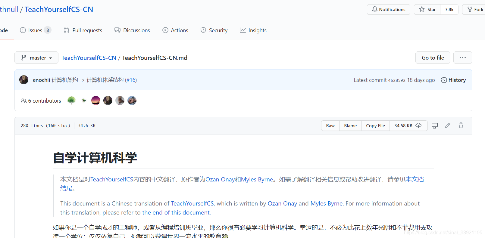Show the 6 contributors list
Image resolution: width=485 pixels, height=238 pixels.
(x=41, y=101)
